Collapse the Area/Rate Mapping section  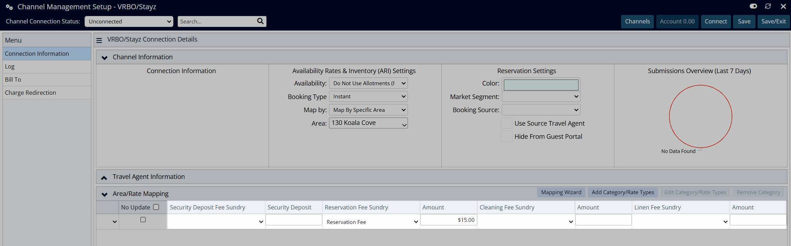click(104, 194)
